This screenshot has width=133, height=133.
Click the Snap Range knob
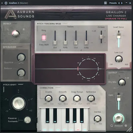coord(77,99)
